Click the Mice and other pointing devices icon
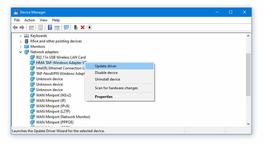The image size is (265, 146). tap(27, 41)
